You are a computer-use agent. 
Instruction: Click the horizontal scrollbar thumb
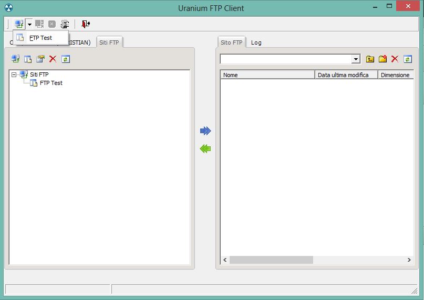[x=271, y=260]
